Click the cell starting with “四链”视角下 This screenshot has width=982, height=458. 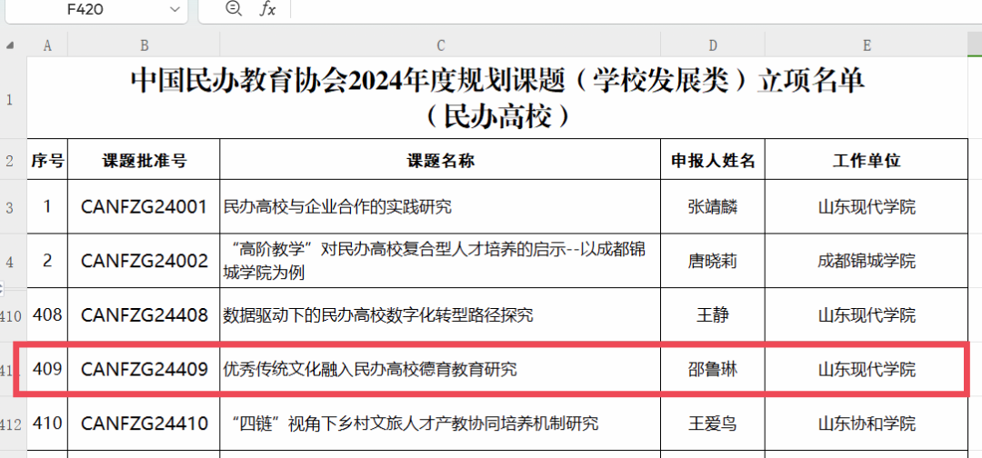440,424
